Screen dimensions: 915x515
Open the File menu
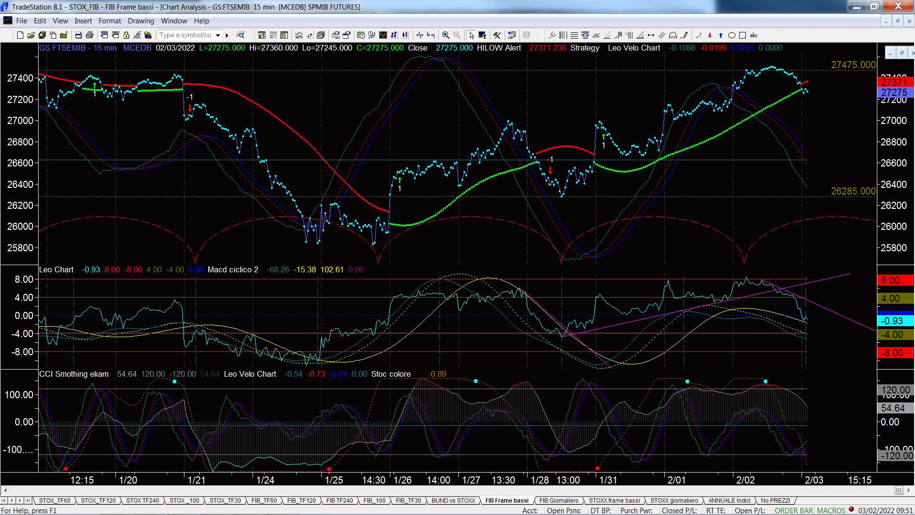click(21, 21)
